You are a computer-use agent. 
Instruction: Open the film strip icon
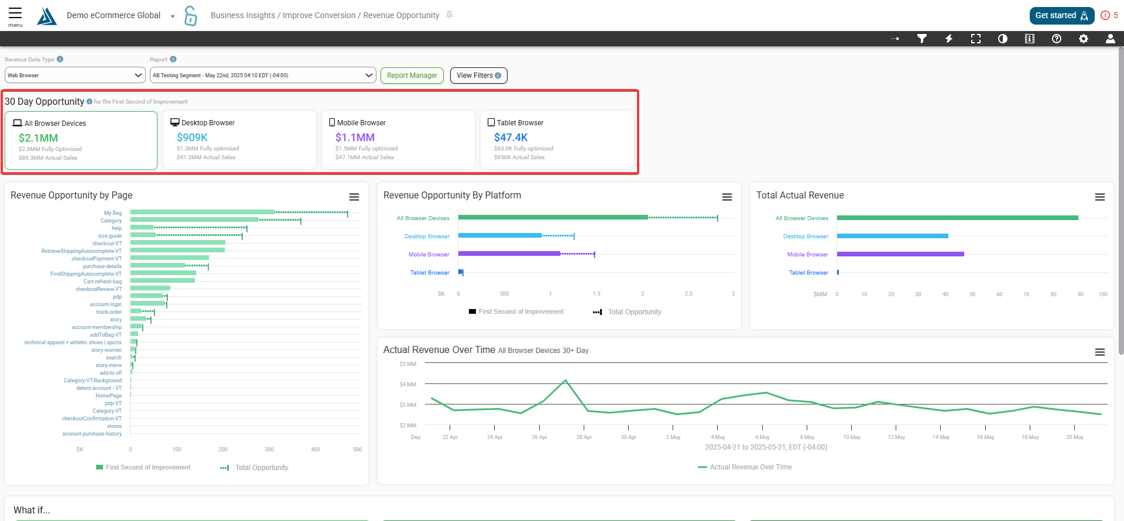(1030, 39)
